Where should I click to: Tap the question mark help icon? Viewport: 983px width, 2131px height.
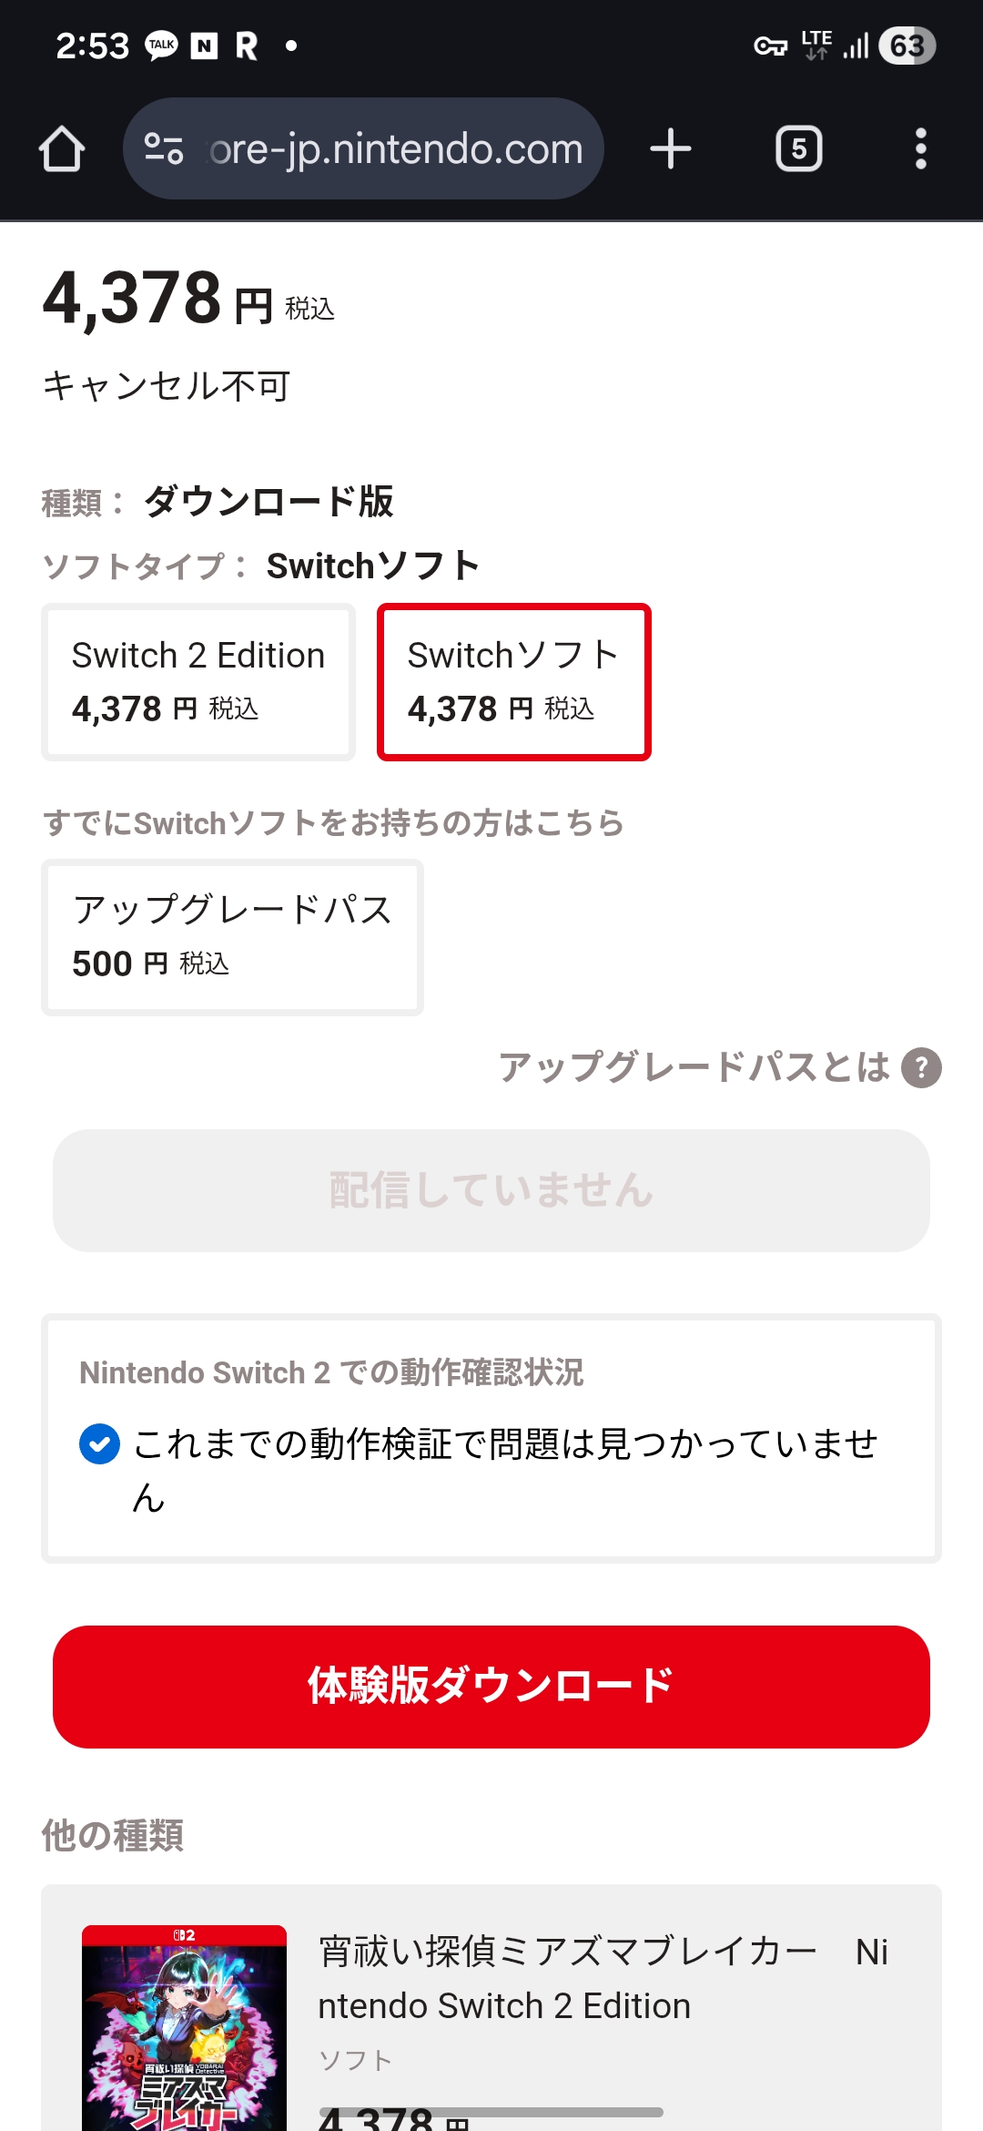921,1067
